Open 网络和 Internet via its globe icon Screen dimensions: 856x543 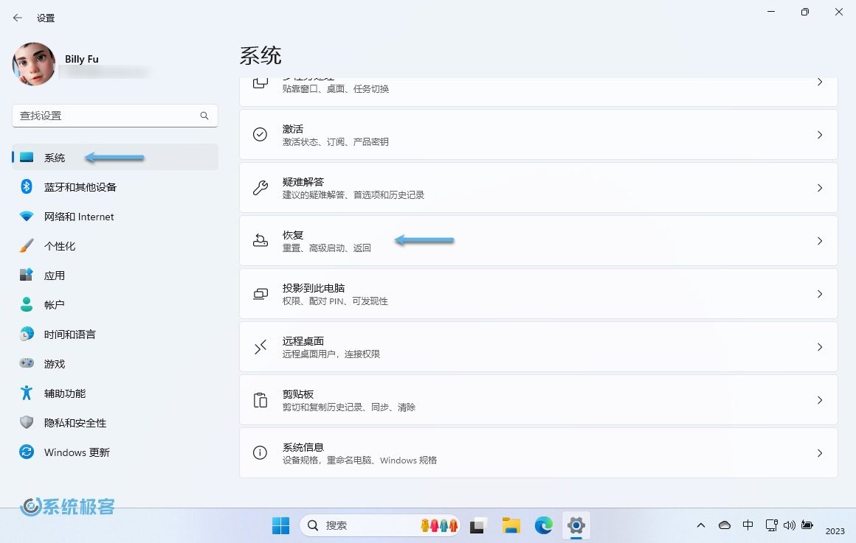coord(27,216)
